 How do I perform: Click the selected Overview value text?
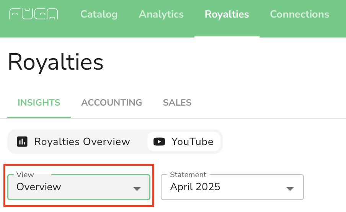point(39,187)
